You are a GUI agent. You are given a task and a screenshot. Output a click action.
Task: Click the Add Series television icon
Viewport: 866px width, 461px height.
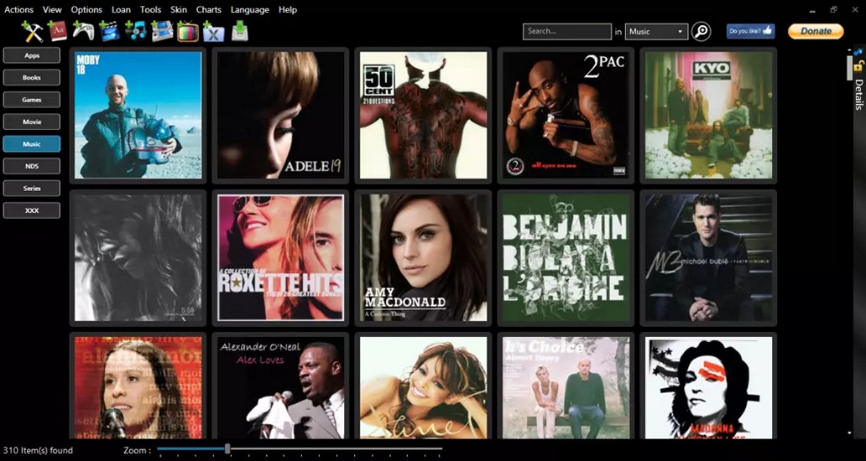[x=188, y=31]
